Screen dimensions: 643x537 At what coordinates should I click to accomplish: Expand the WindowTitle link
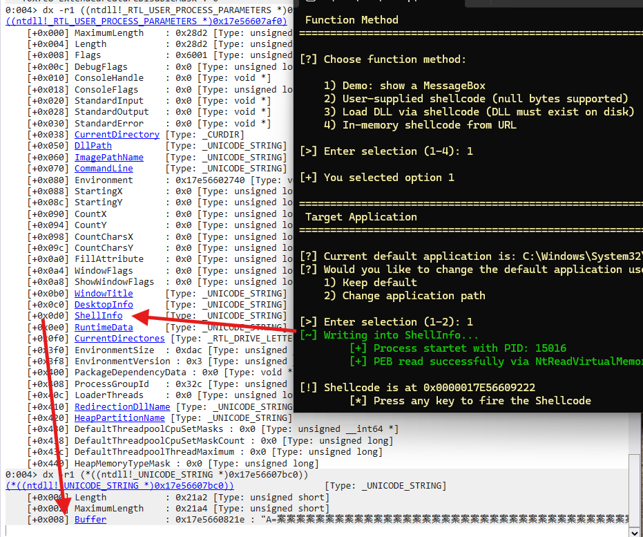click(104, 293)
